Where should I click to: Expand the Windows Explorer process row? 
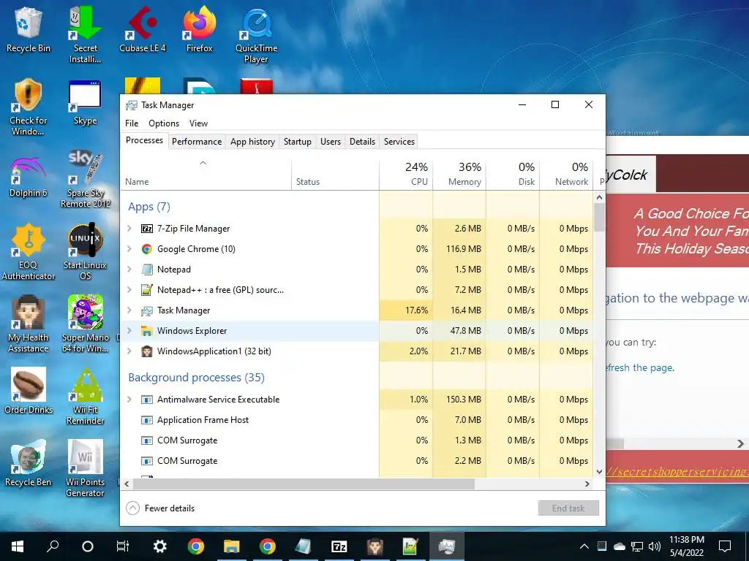pyautogui.click(x=129, y=331)
